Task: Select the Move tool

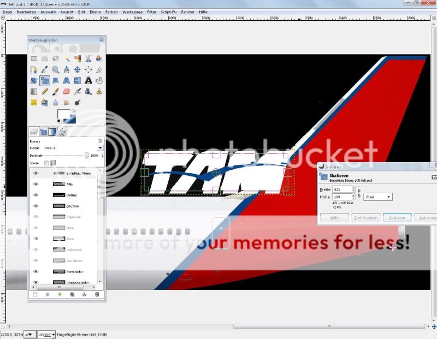Action: [77, 70]
